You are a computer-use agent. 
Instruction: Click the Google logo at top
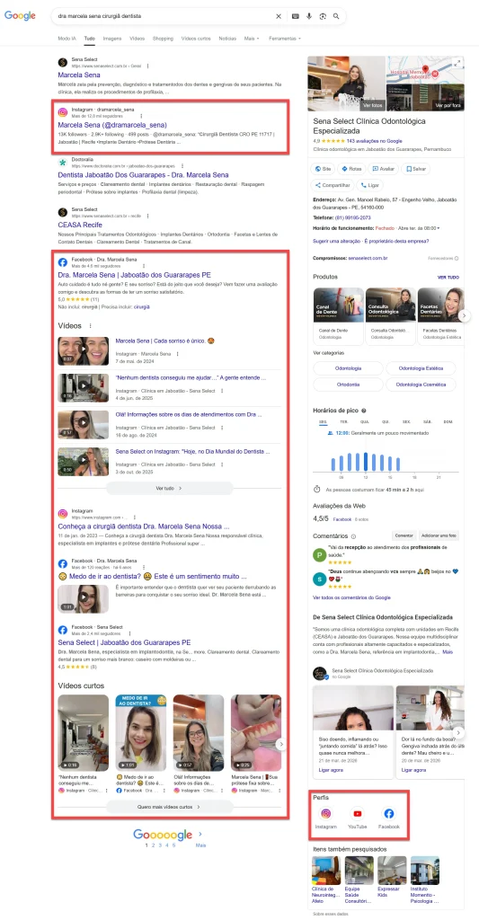tap(20, 16)
